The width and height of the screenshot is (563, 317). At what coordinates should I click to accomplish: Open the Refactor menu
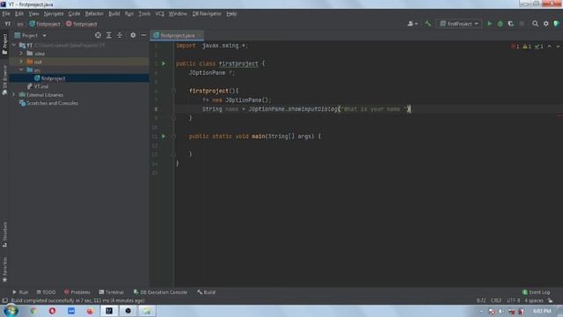tap(94, 14)
